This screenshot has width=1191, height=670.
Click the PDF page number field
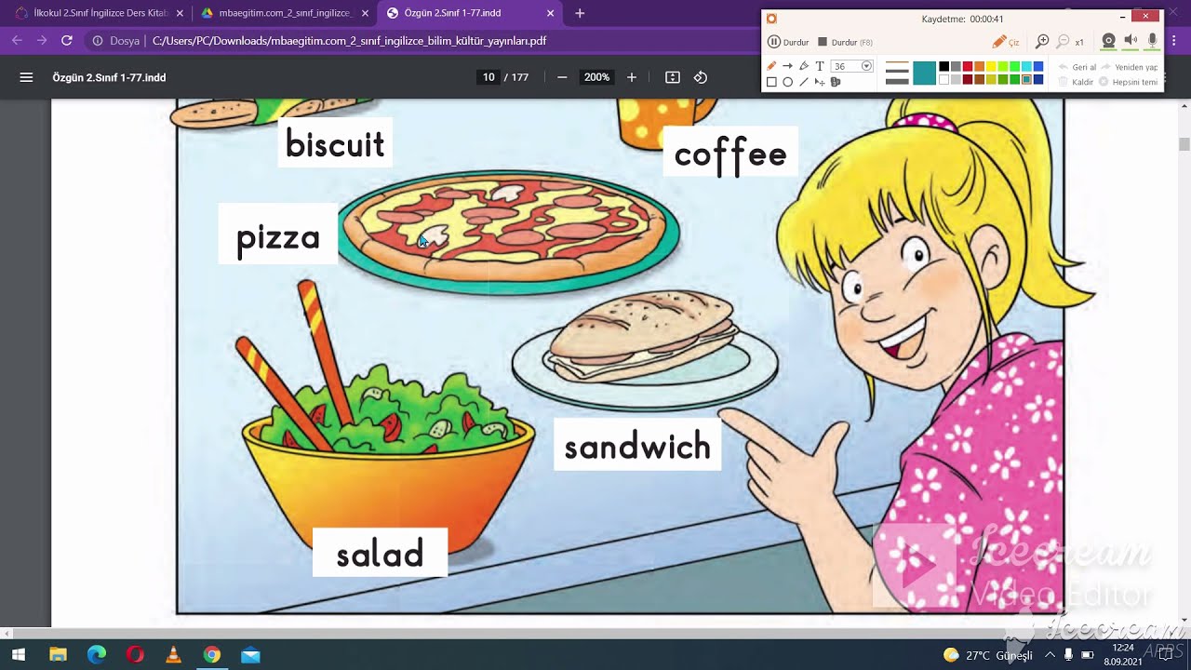488,77
